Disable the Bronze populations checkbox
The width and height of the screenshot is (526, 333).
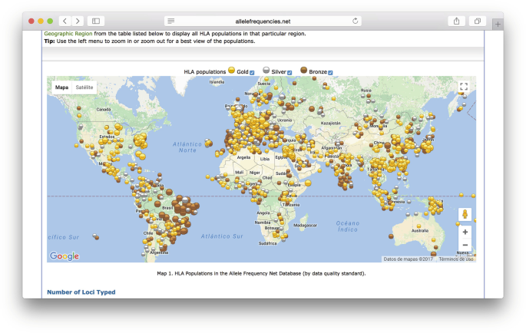tap(330, 72)
